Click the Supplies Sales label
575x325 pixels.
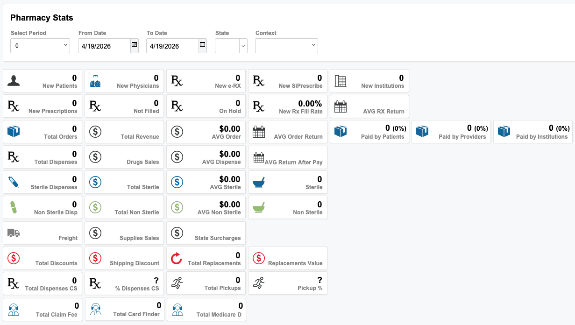tap(139, 238)
